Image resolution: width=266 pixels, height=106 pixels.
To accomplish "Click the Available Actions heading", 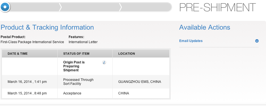I will tap(204, 27).
